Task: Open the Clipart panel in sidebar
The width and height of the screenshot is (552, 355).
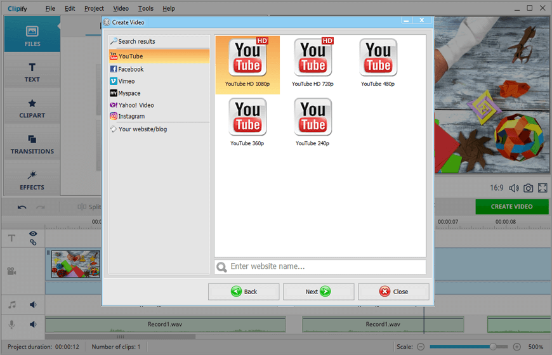Action: pyautogui.click(x=32, y=108)
